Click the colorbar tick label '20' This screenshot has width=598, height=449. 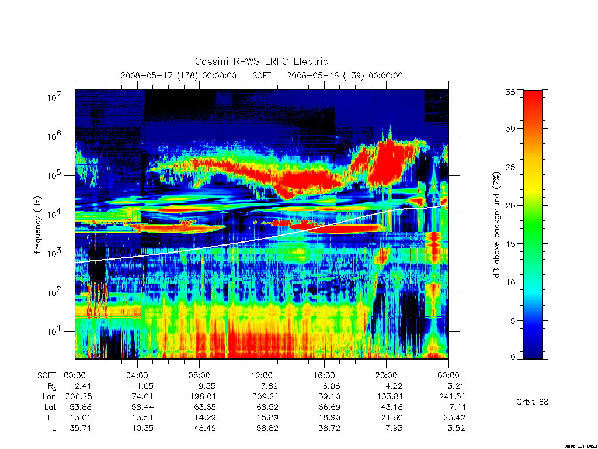(x=510, y=205)
